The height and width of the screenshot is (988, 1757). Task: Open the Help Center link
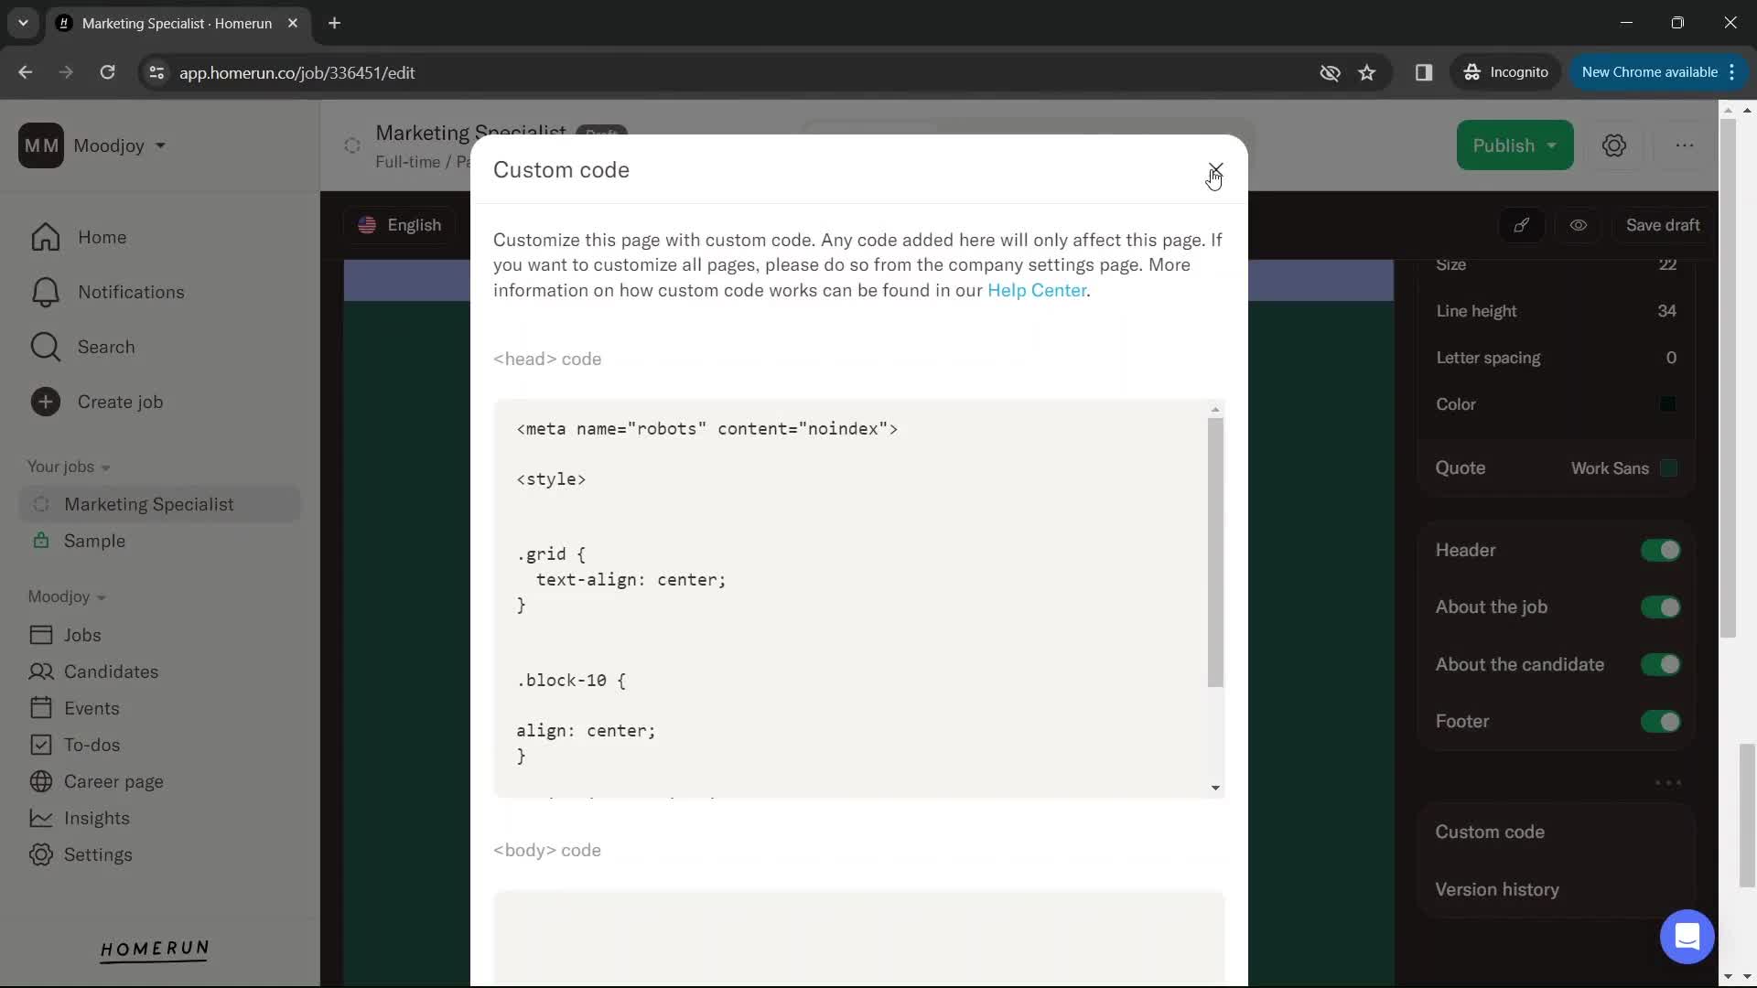[1036, 290]
